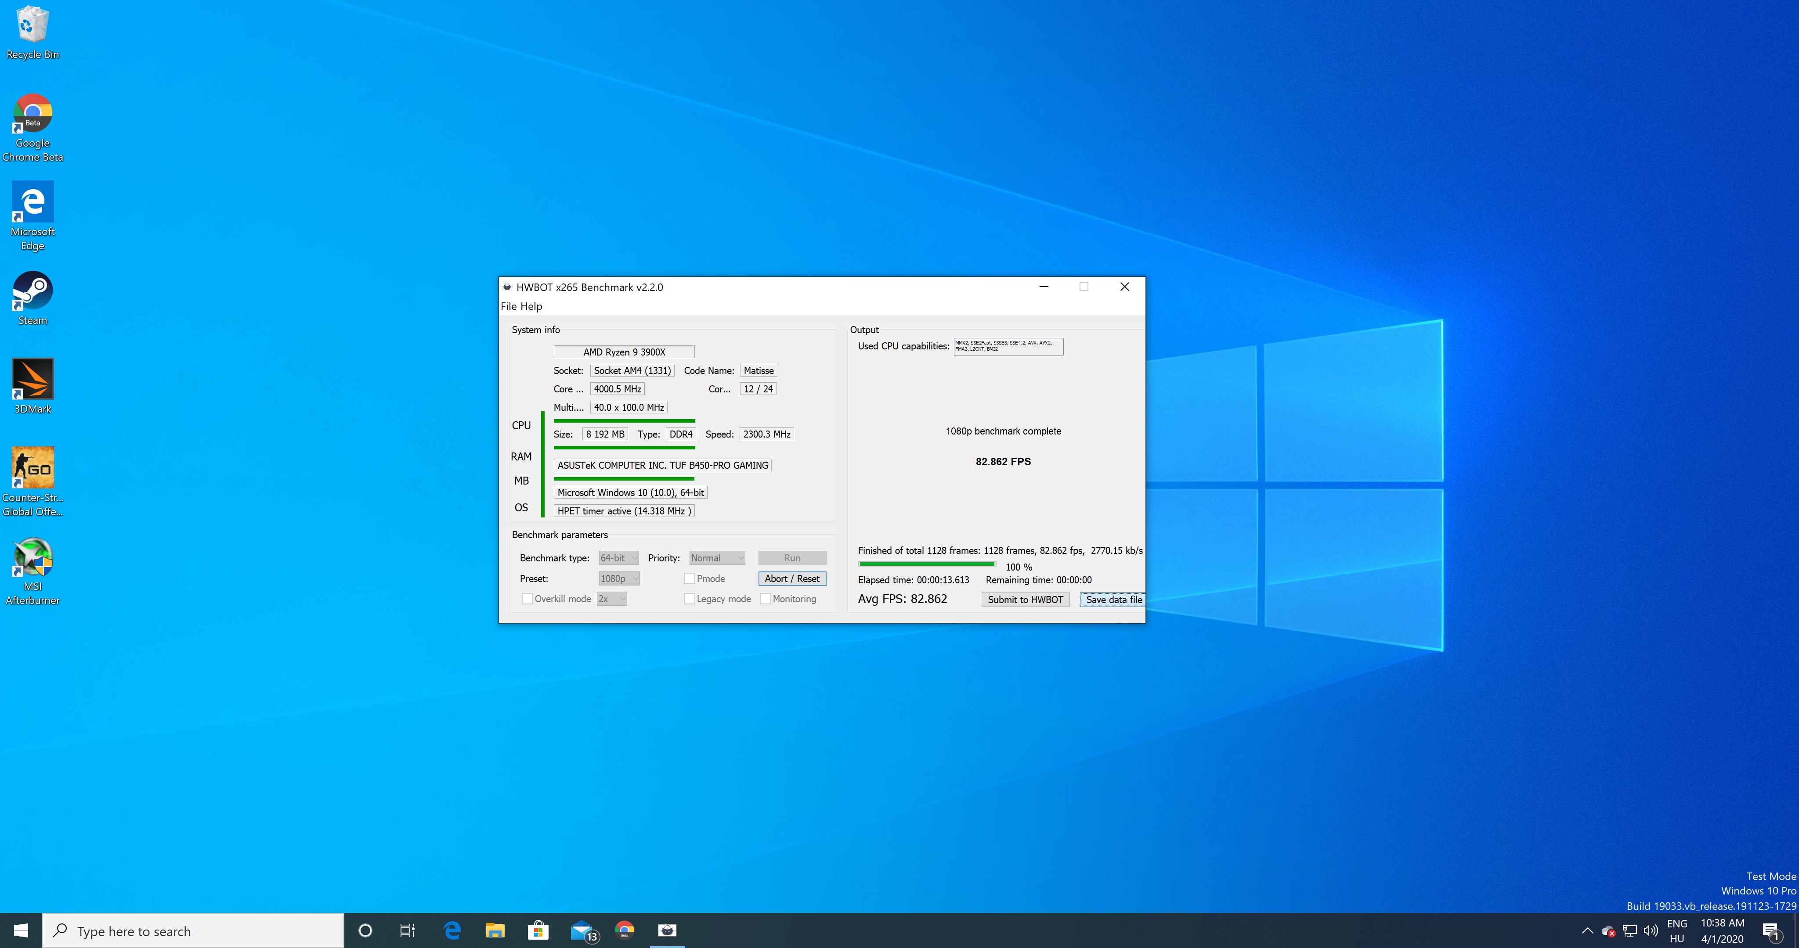1799x948 pixels.
Task: Click the DDR4 memory type value
Action: [680, 434]
